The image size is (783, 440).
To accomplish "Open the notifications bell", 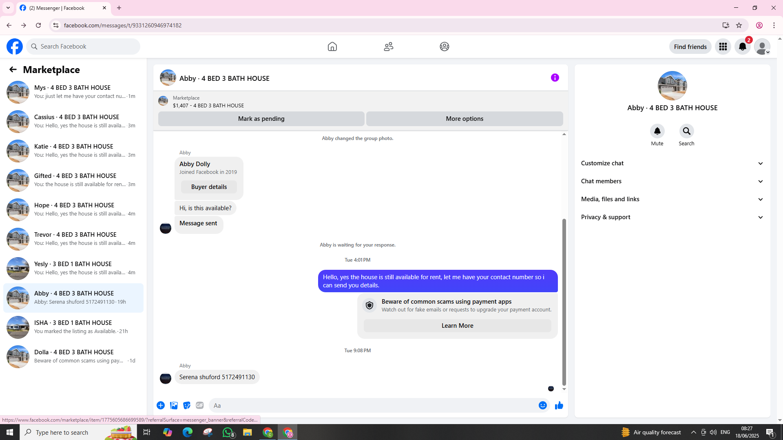I will point(743,47).
